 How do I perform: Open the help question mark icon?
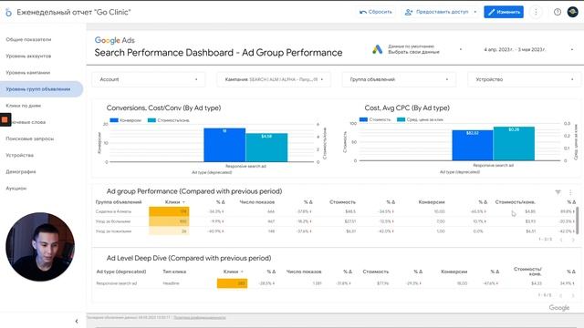tap(558, 12)
